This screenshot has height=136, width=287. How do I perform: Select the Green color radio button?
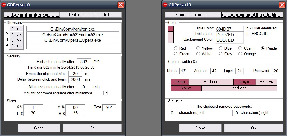[175, 54]
